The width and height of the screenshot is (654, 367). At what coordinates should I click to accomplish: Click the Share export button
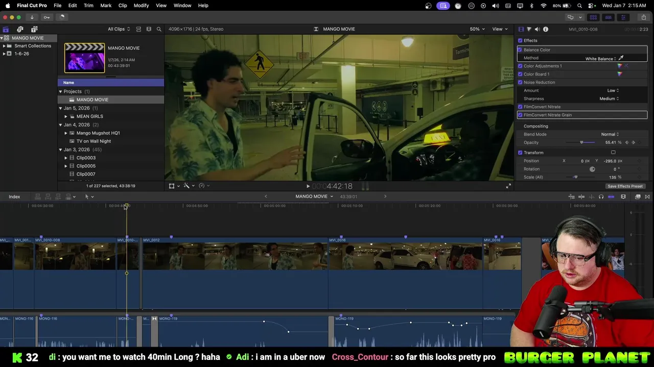coord(643,17)
